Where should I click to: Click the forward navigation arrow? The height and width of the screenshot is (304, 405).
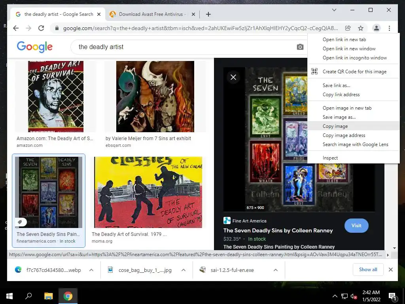tap(28, 28)
